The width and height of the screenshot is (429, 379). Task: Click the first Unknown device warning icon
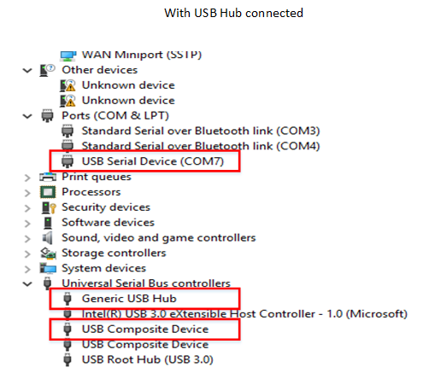(x=68, y=85)
